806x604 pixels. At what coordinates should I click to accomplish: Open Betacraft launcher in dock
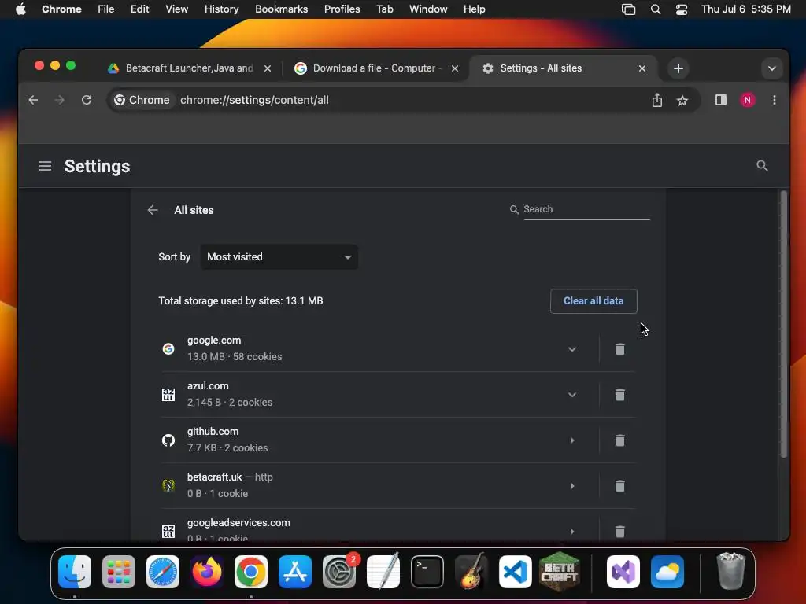coord(560,571)
